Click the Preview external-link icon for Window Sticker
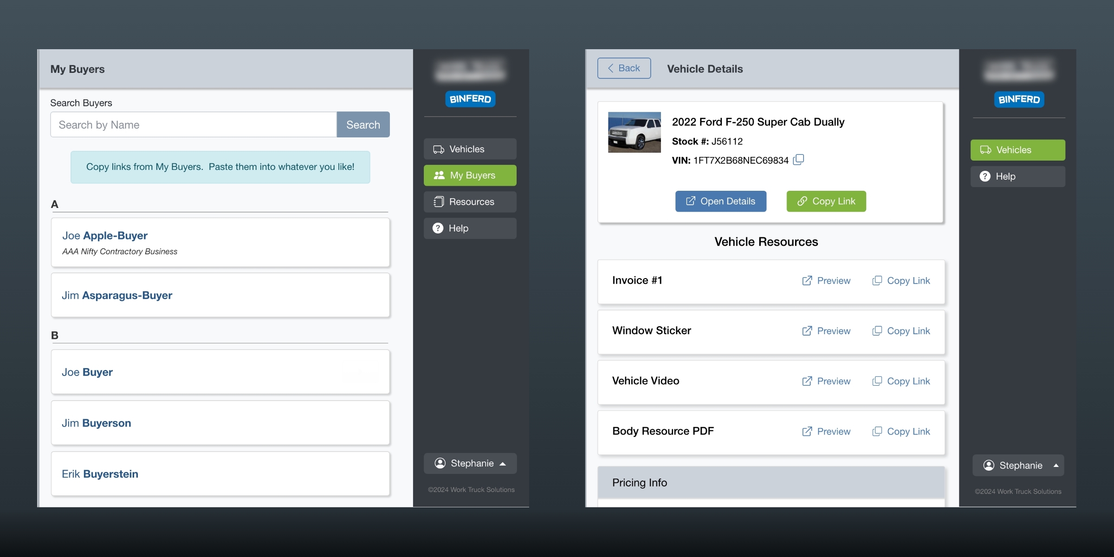 [x=807, y=330]
